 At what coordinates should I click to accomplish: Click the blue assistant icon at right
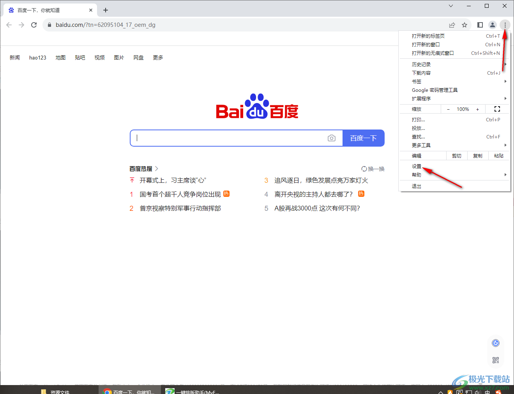(496, 343)
